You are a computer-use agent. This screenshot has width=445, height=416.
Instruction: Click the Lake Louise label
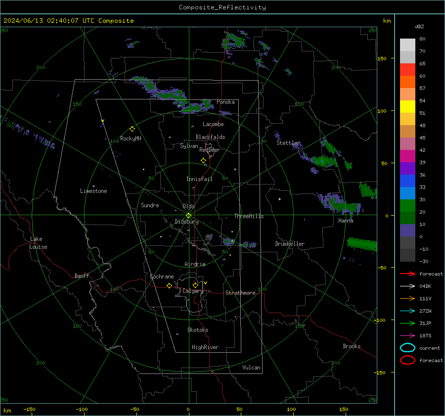pos(38,243)
